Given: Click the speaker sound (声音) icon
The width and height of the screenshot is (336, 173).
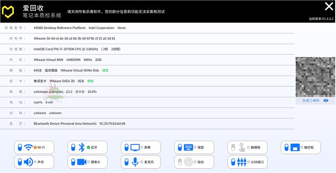Looking at the screenshot, I should pos(28,162).
